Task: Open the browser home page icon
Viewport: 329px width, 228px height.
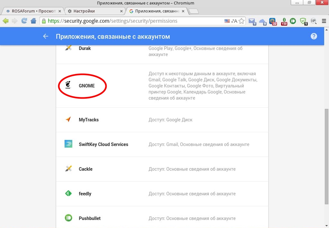Action: tap(33, 21)
